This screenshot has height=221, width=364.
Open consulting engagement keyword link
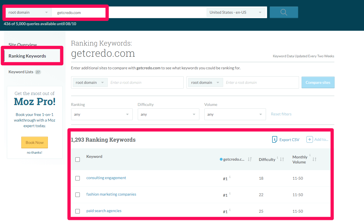[106, 178]
